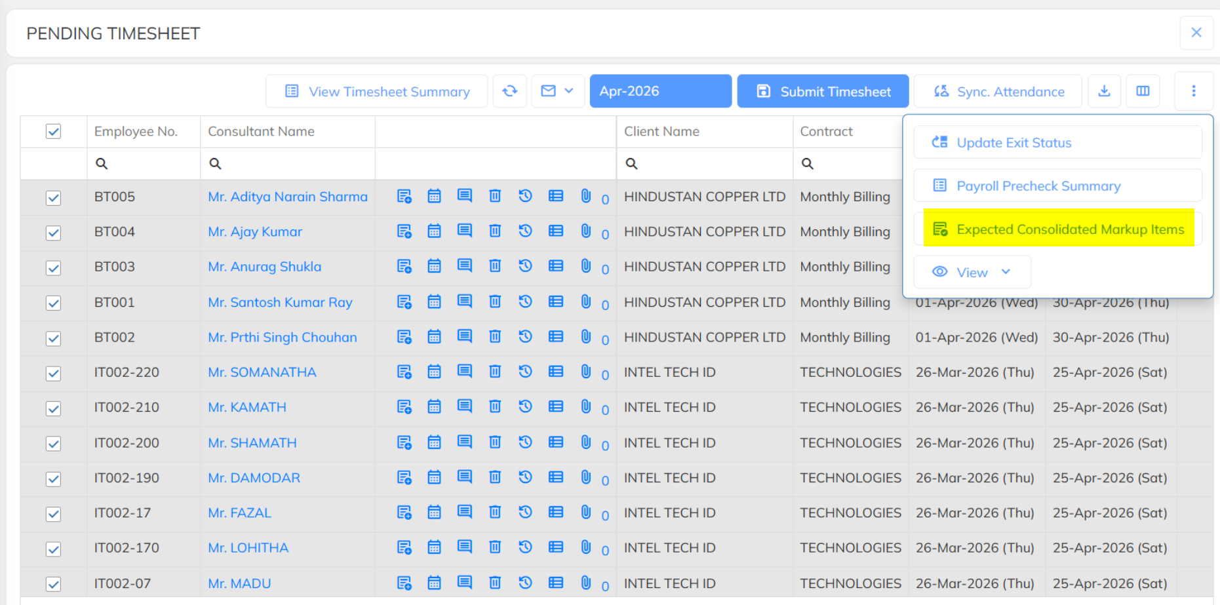The width and height of the screenshot is (1220, 605).
Task: Click the refresh icon in the toolbar
Action: (x=510, y=91)
